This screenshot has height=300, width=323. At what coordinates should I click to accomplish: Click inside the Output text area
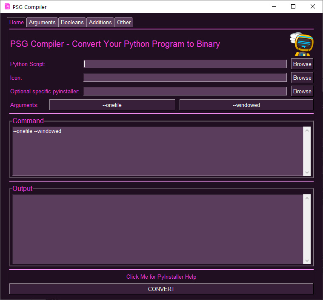pyautogui.click(x=158, y=229)
